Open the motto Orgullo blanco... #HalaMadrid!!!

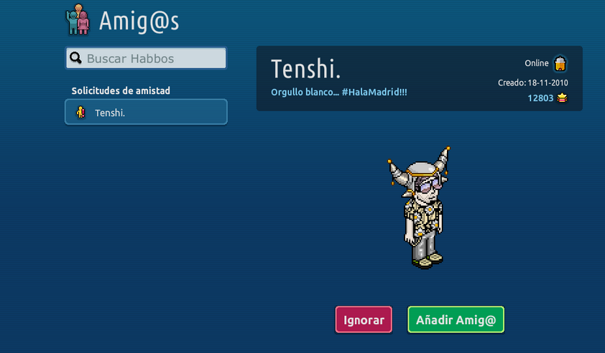tap(338, 92)
